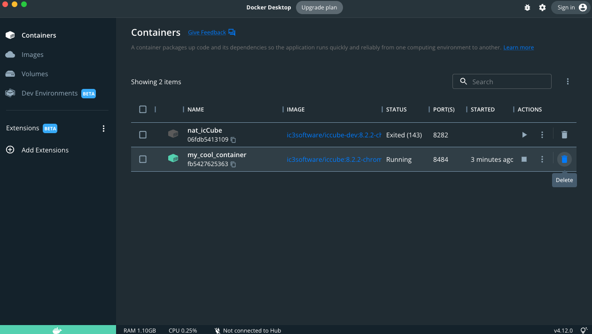The width and height of the screenshot is (592, 334).
Task: Select the my_cool_container row checkbox
Action: click(x=143, y=159)
